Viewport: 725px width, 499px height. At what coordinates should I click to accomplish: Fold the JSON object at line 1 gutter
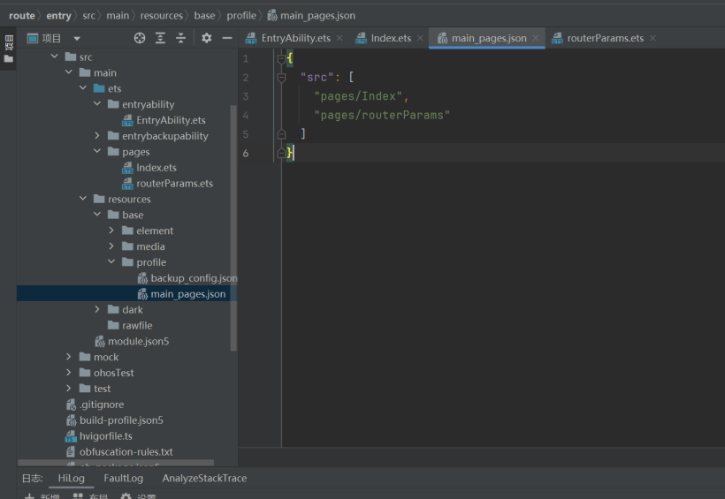pos(281,58)
